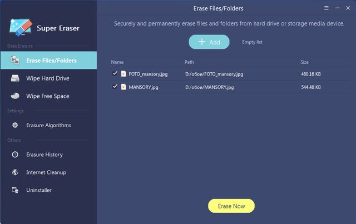Image resolution: width=356 pixels, height=224 pixels.
Task: Click the Wipe Free Space icon
Action: [16, 96]
